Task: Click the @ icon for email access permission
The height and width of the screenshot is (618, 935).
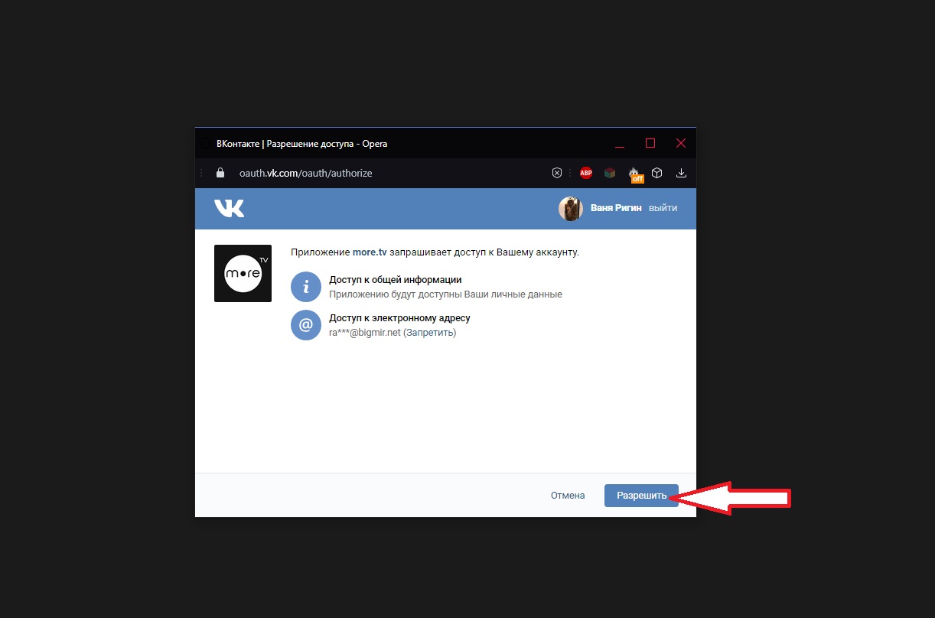Action: click(305, 325)
